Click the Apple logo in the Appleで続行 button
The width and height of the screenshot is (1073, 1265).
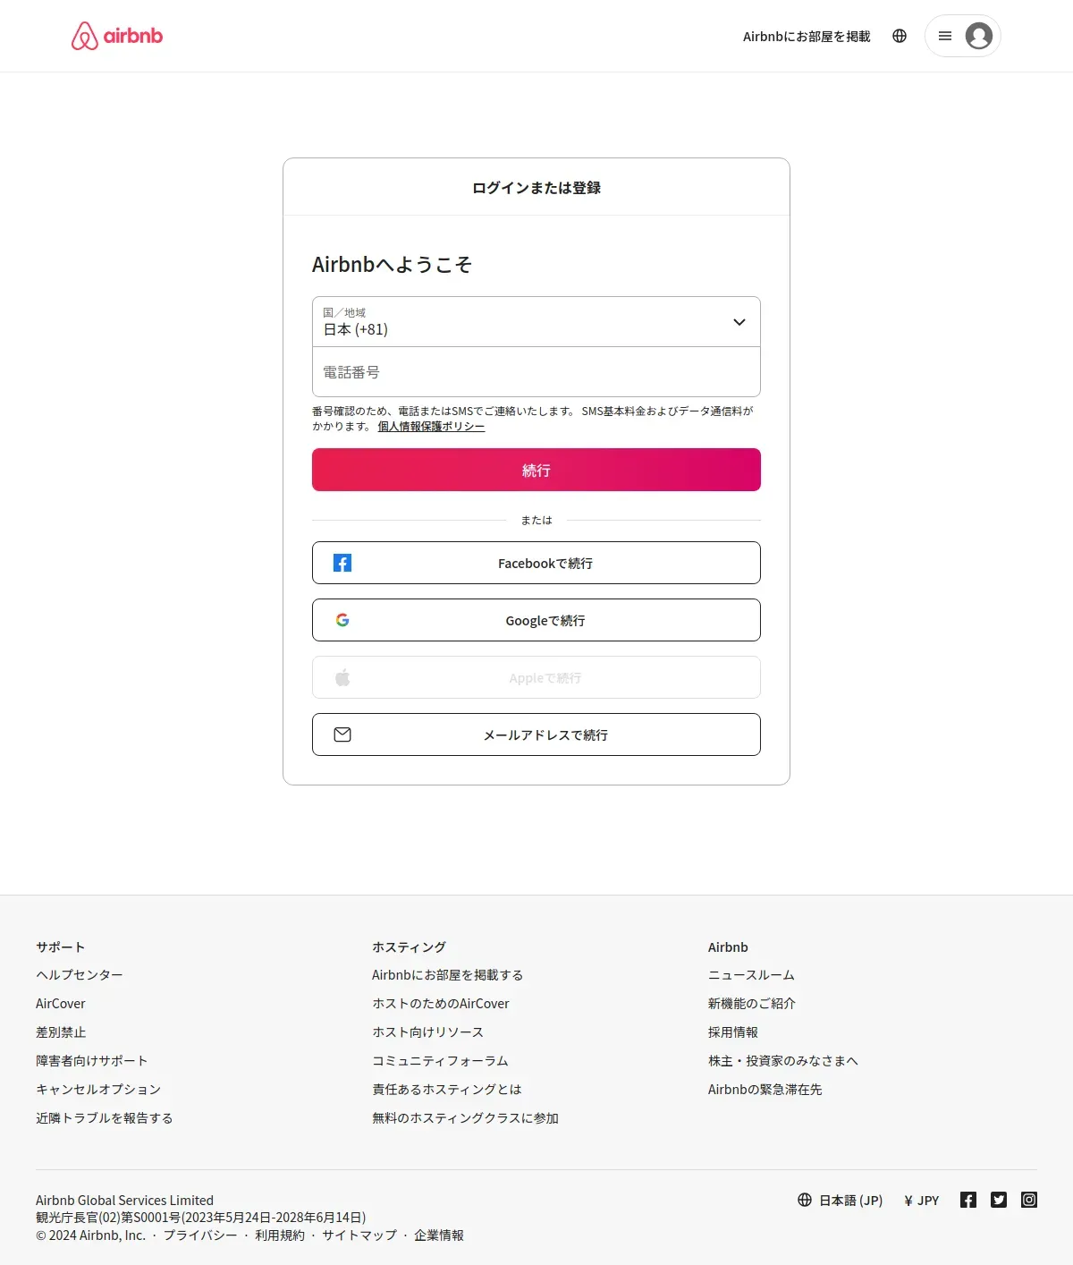[342, 677]
